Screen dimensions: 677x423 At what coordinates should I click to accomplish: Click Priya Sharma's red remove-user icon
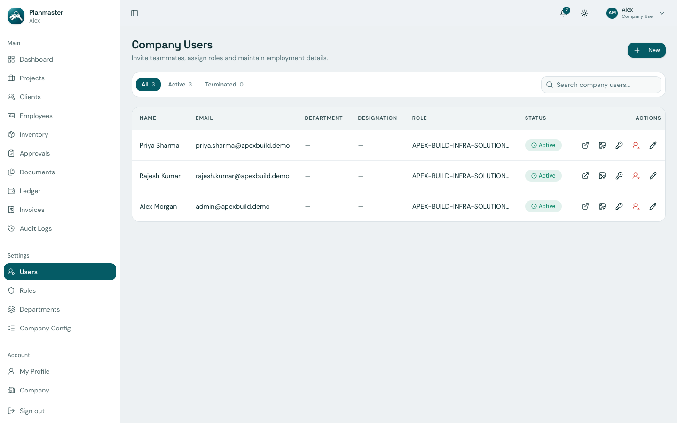pyautogui.click(x=636, y=145)
